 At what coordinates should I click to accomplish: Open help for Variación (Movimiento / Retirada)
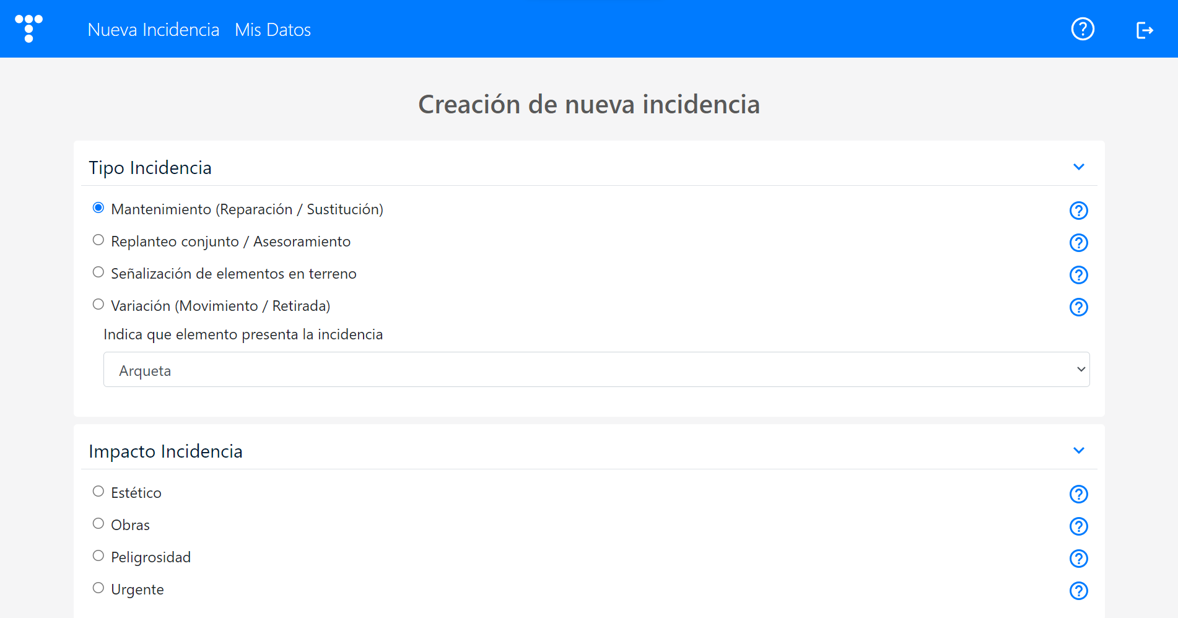(1078, 307)
